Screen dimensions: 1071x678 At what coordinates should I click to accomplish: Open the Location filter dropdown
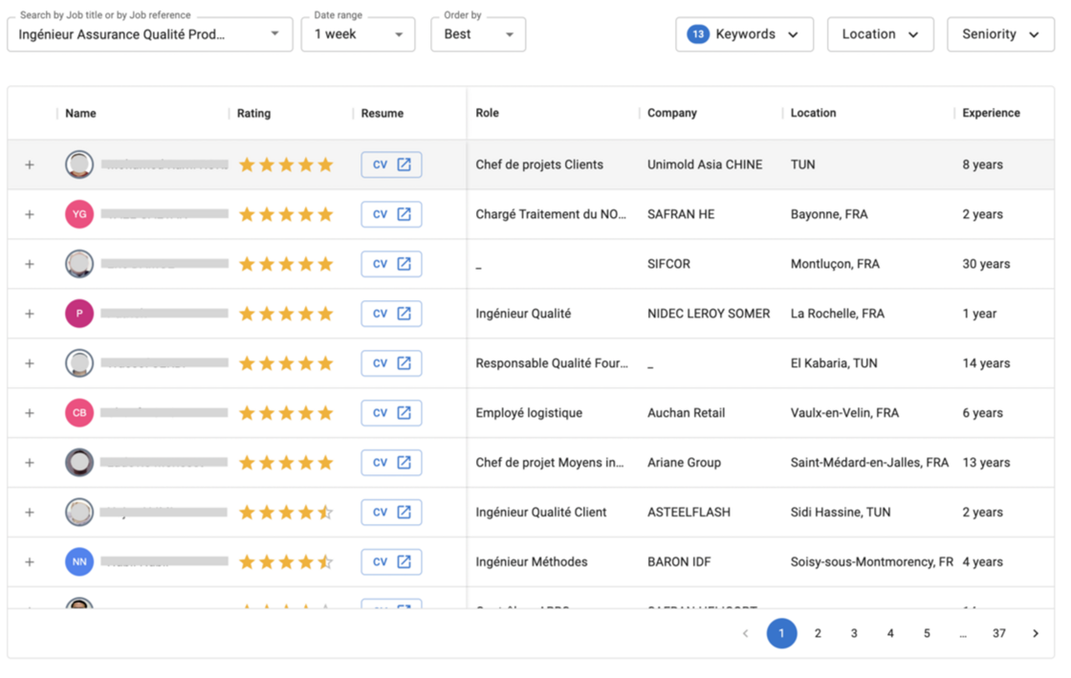tap(880, 33)
